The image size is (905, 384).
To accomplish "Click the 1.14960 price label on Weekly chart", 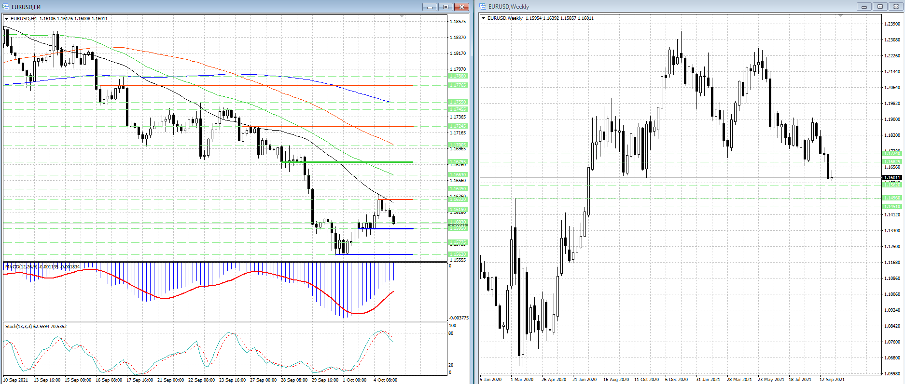I will pos(892,198).
